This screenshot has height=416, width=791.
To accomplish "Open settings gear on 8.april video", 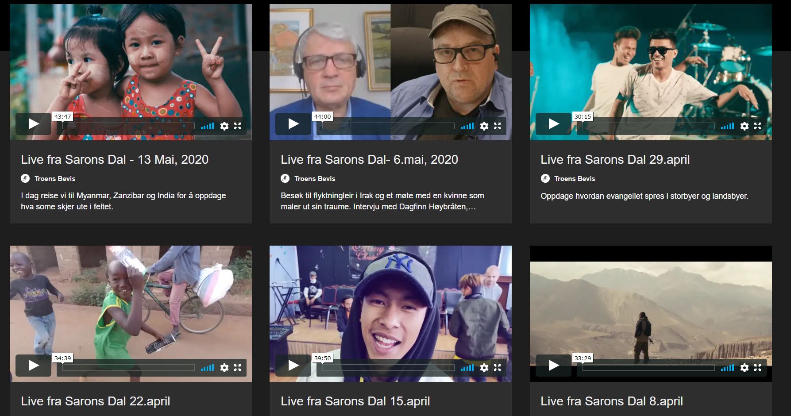I will coord(745,368).
